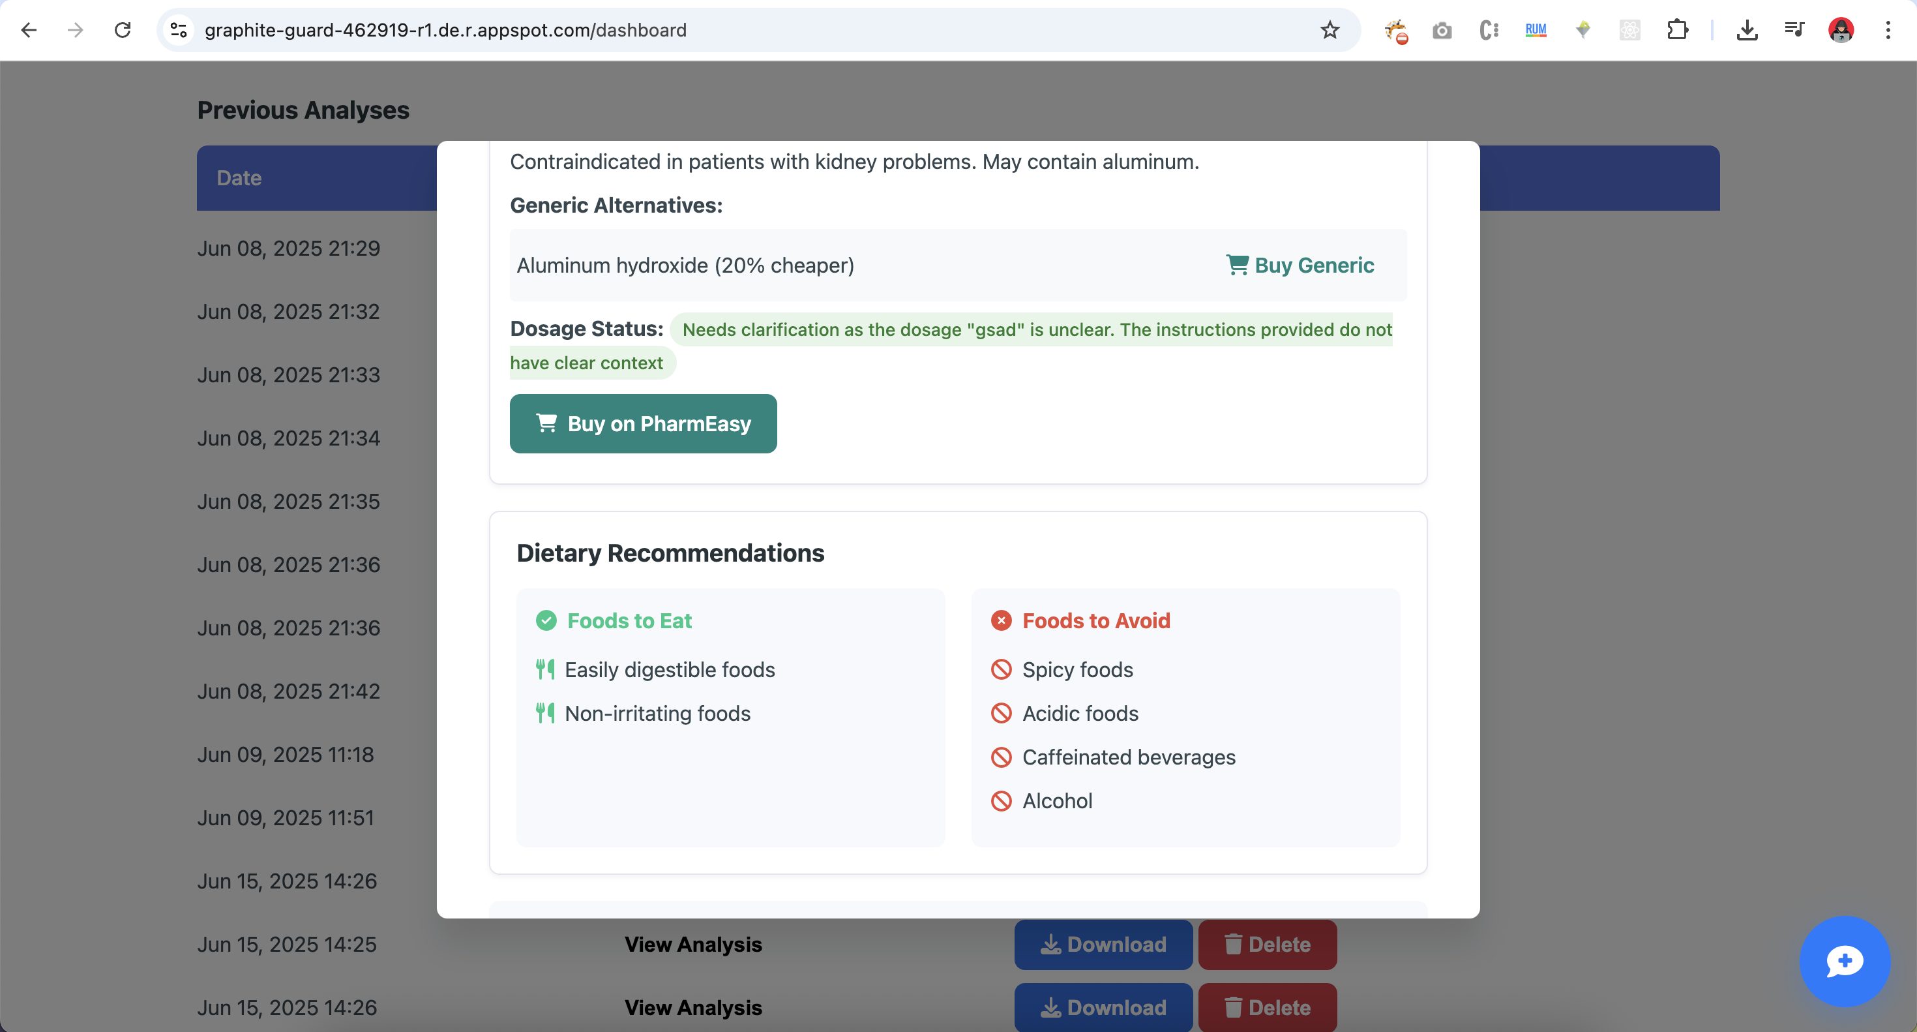Viewport: 1917px width, 1032px height.
Task: Click the Date column header
Action: tap(239, 178)
